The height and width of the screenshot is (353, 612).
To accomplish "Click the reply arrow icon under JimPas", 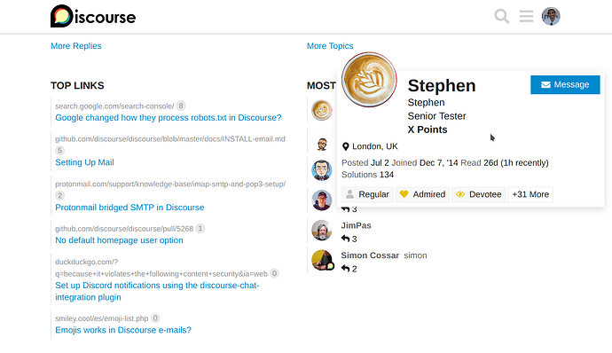I will (345, 239).
